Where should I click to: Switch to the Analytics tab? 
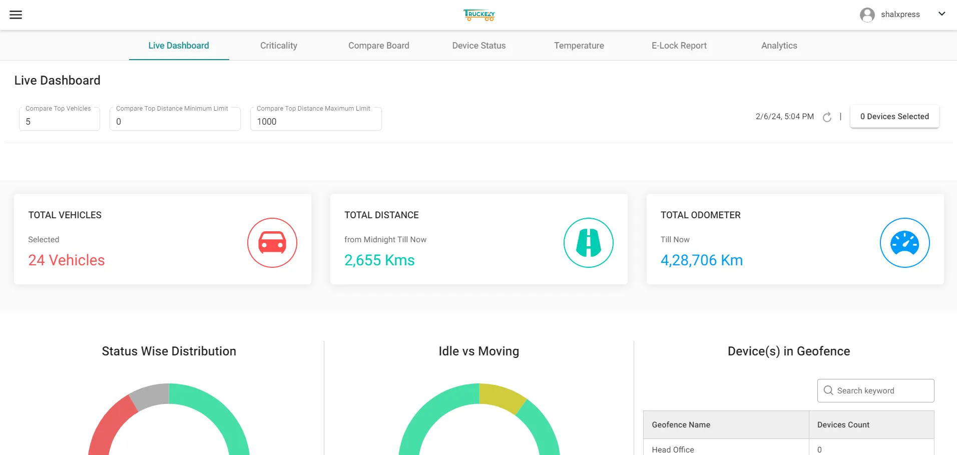(x=779, y=46)
